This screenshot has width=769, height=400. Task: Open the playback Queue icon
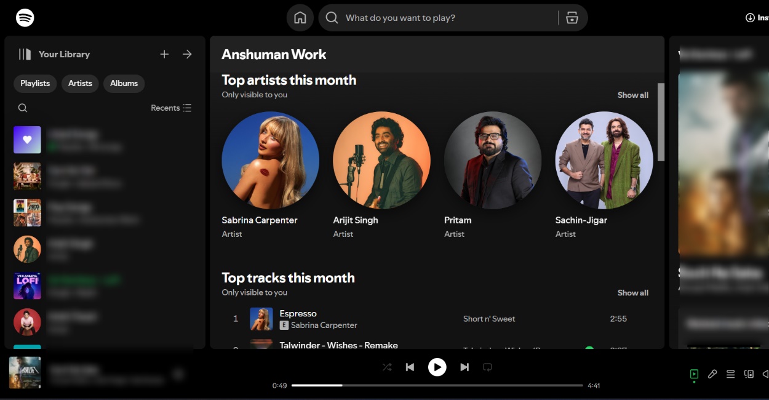[x=730, y=374]
